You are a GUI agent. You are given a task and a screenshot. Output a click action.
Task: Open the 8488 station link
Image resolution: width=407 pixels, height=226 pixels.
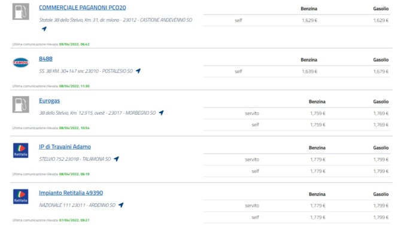45,59
